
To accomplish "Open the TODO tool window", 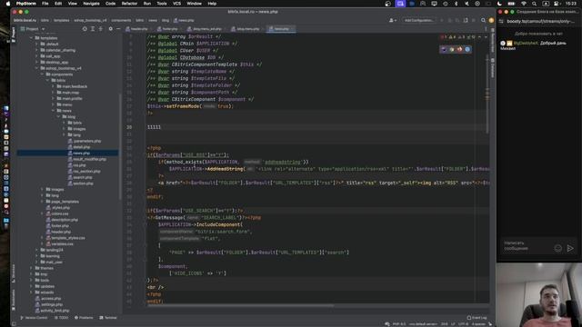I will click(x=61, y=318).
